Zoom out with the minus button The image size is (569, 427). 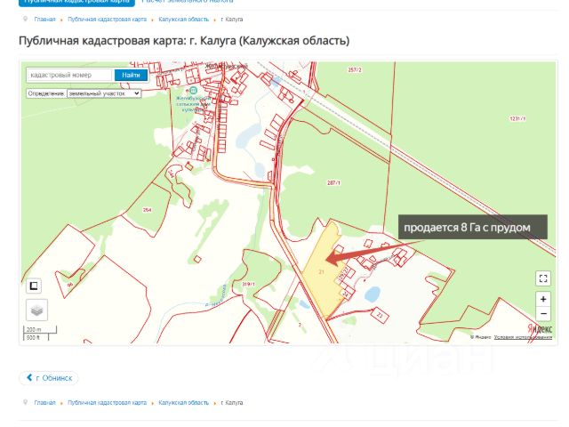click(x=543, y=313)
